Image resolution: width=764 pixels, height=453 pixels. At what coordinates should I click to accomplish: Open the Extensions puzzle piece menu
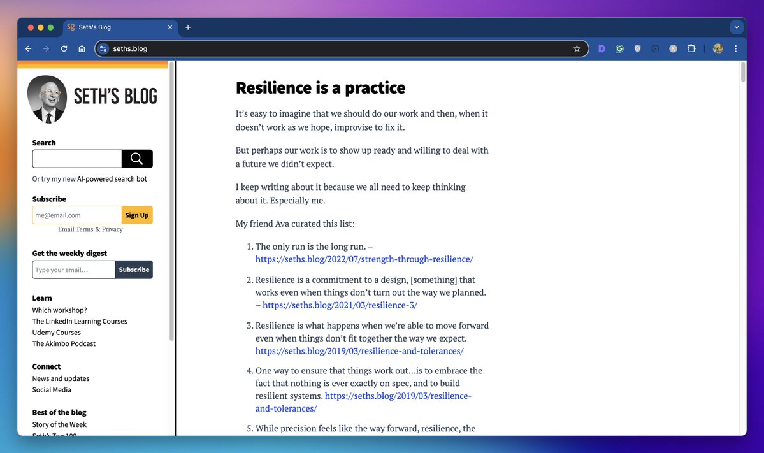[x=691, y=48]
